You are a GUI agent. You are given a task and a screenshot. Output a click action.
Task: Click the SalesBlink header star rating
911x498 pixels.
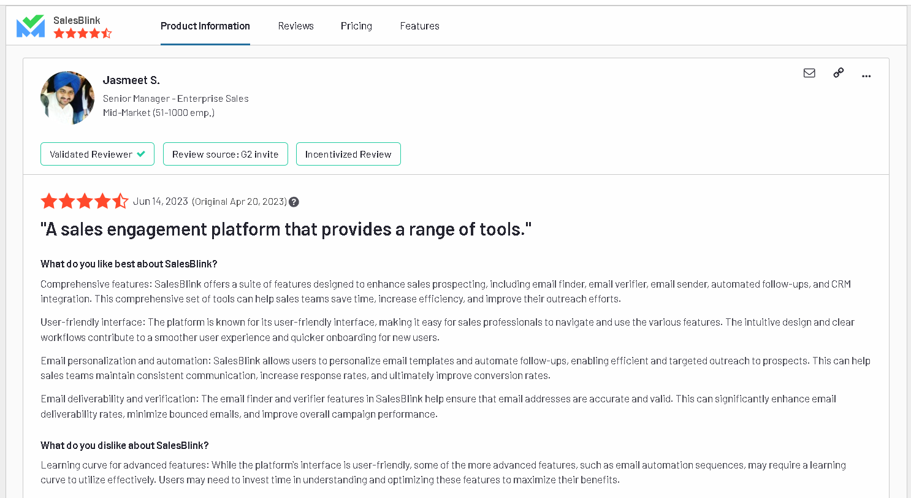(83, 33)
